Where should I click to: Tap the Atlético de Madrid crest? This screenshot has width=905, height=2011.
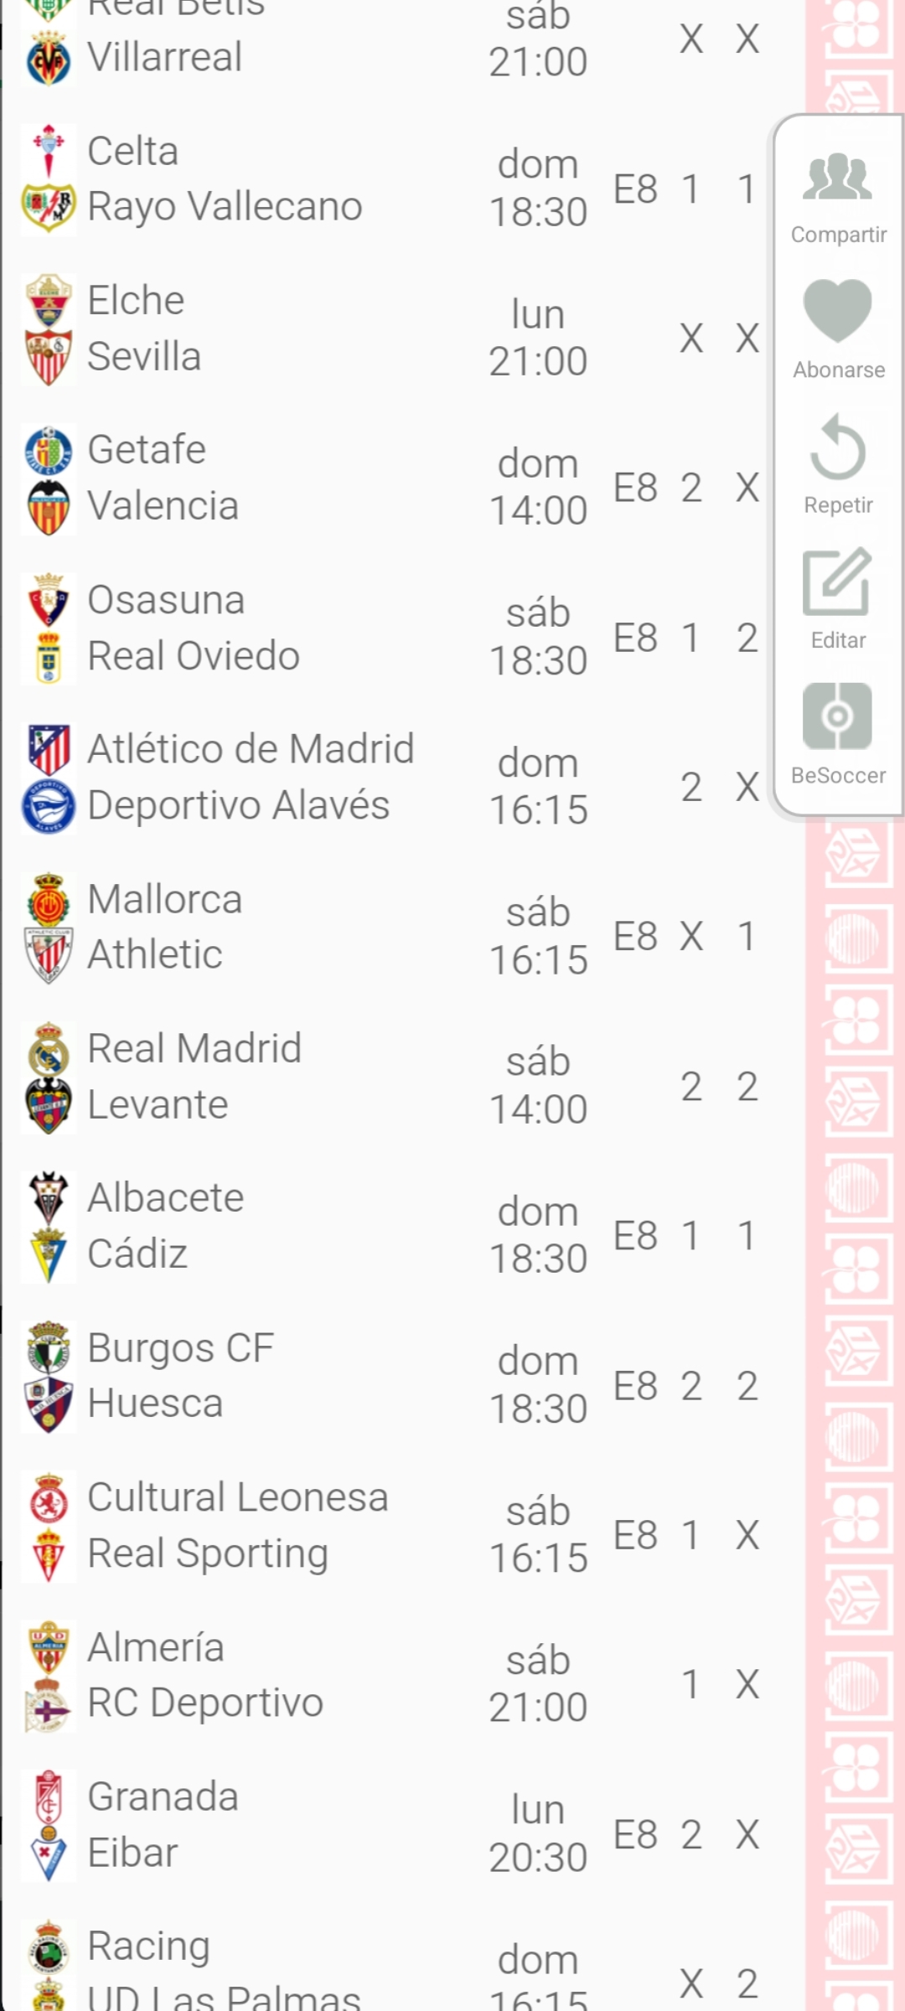49,749
